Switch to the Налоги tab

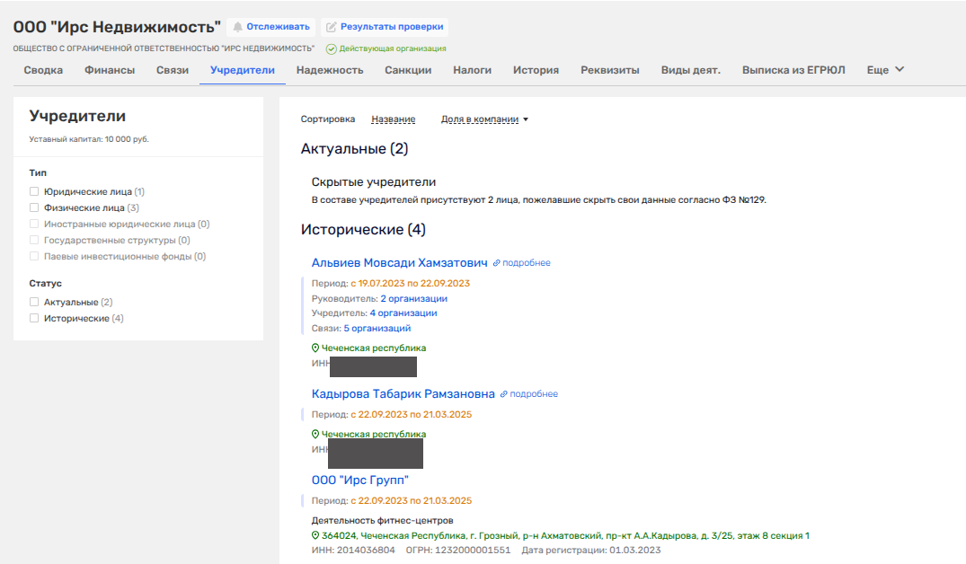(x=473, y=70)
